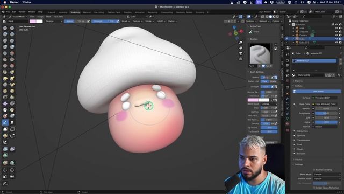Open the File menu
The height and width of the screenshot is (194, 344).
(8, 12)
